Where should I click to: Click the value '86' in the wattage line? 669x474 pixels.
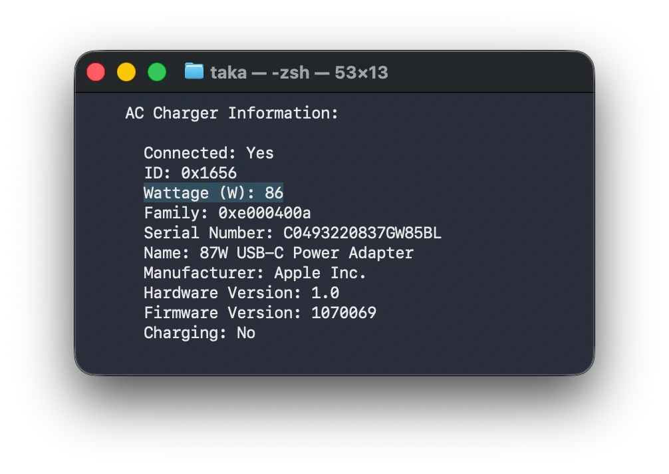pyautogui.click(x=274, y=193)
